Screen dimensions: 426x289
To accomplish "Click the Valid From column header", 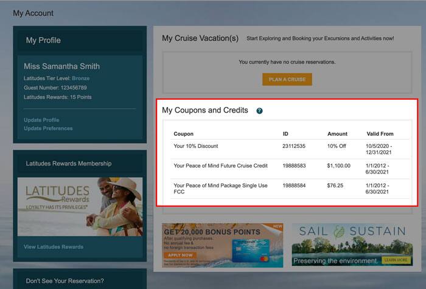I will coord(380,134).
